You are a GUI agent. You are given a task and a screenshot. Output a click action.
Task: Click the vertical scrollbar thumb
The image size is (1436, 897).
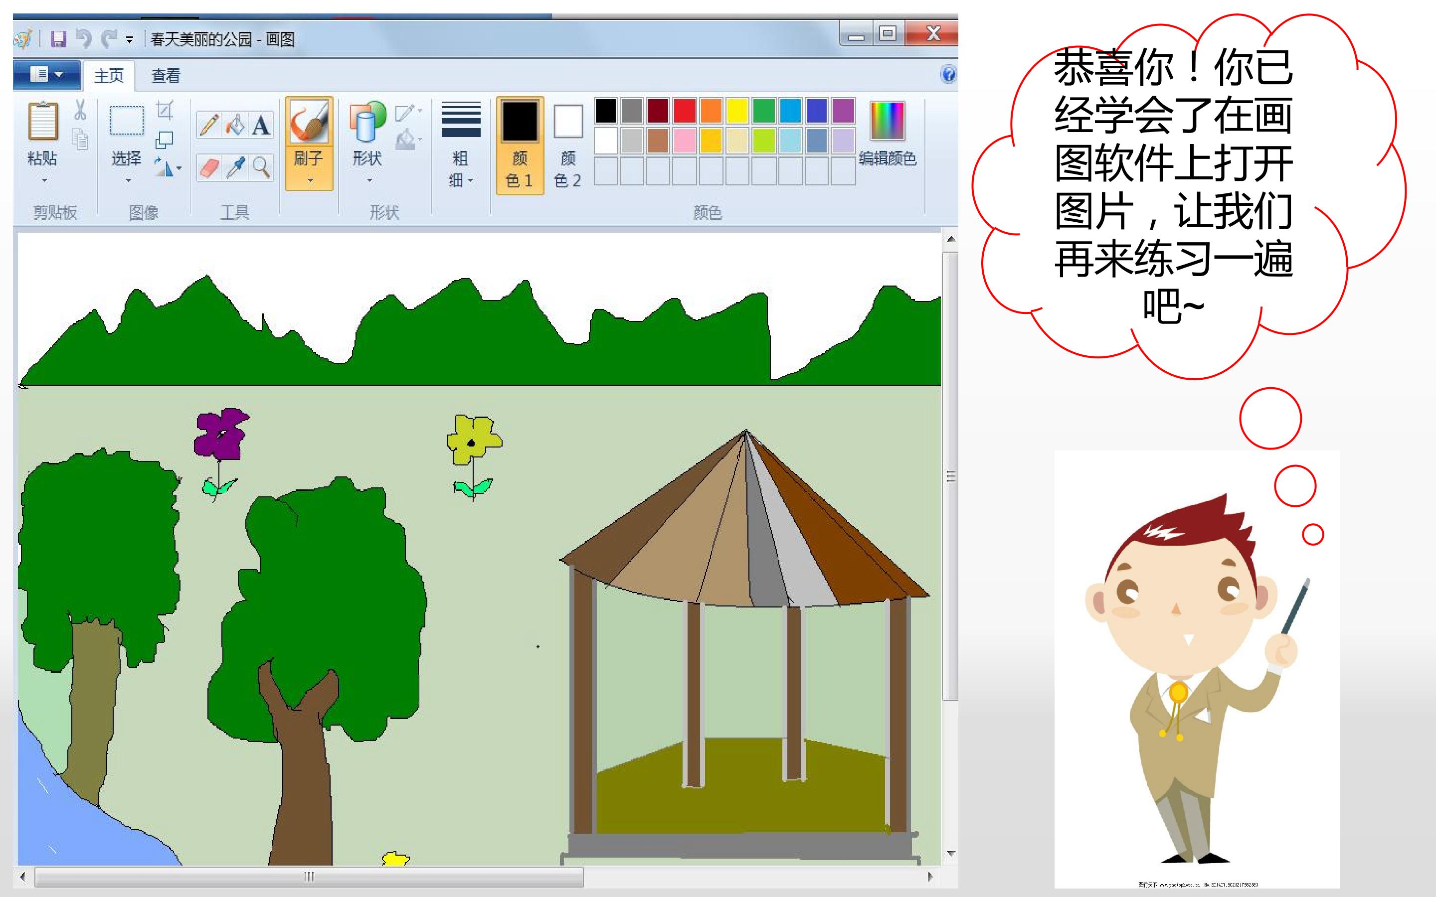(951, 476)
